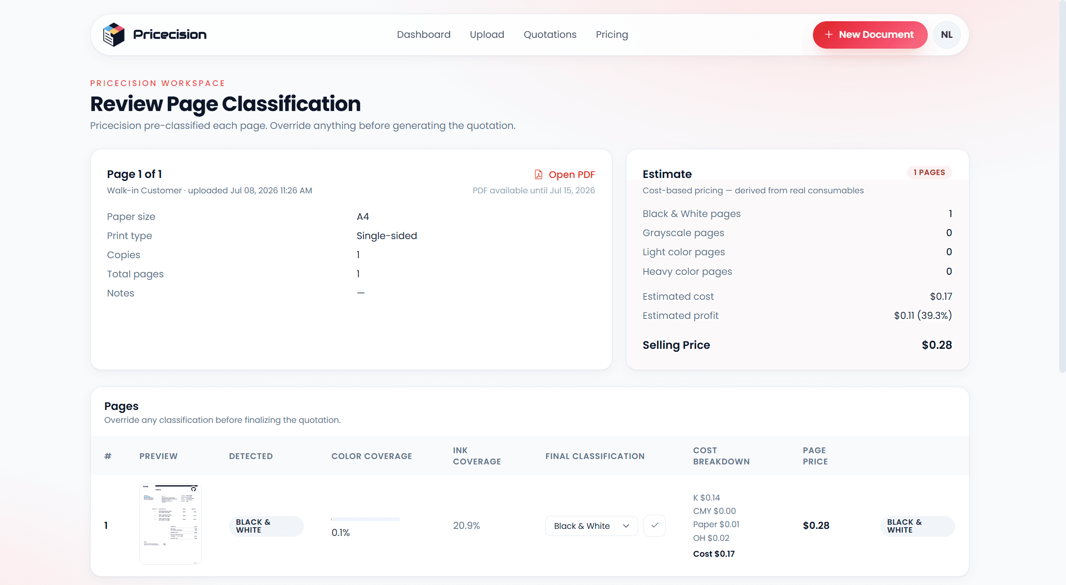Click the FINAL CLASSIFICATION column header
1066x585 pixels.
[594, 456]
